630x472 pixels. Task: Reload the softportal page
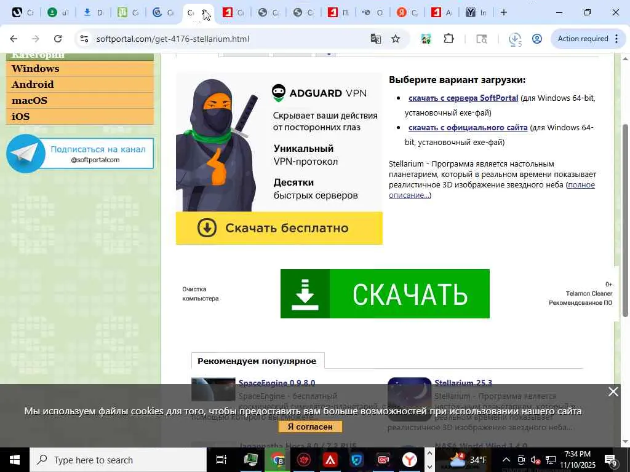coord(58,39)
